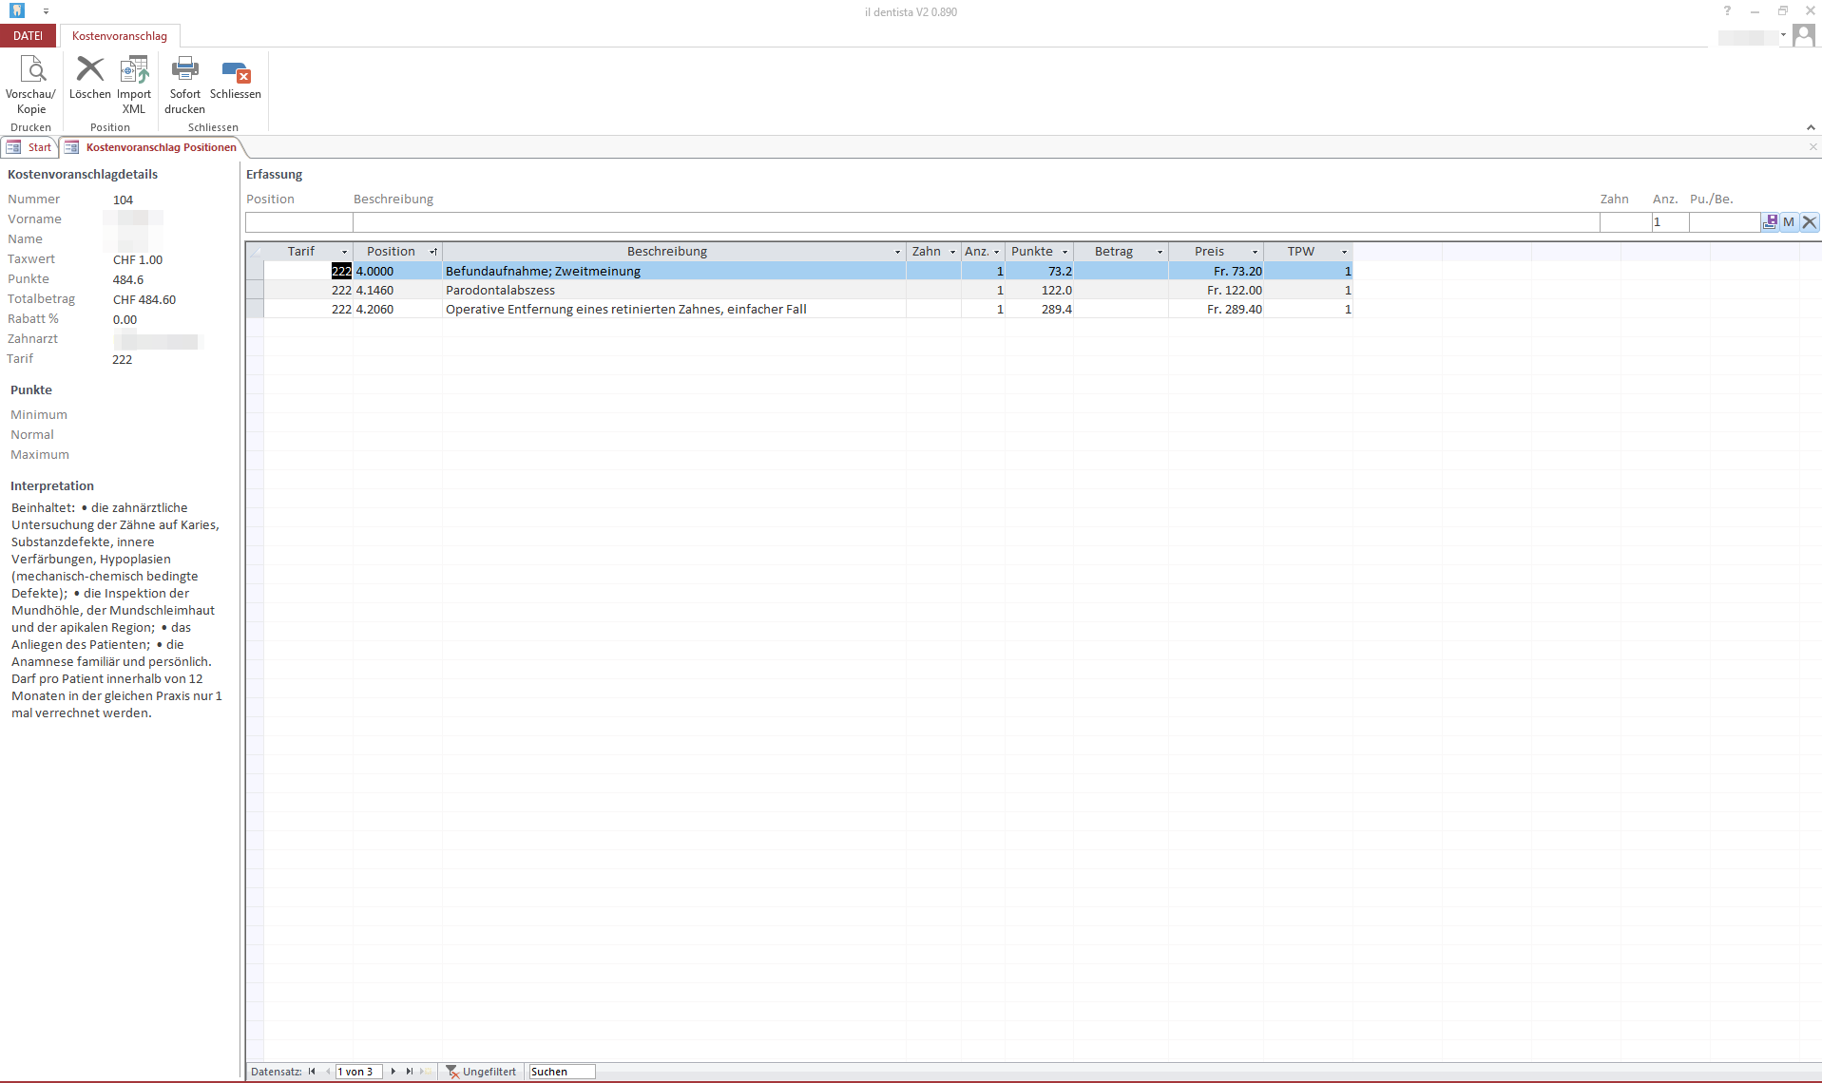
Task: Click the Position entry input field
Action: click(298, 222)
